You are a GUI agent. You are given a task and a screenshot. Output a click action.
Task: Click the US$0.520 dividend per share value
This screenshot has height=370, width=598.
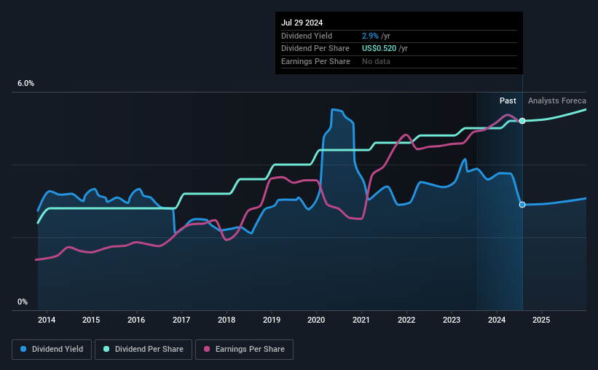click(379, 49)
